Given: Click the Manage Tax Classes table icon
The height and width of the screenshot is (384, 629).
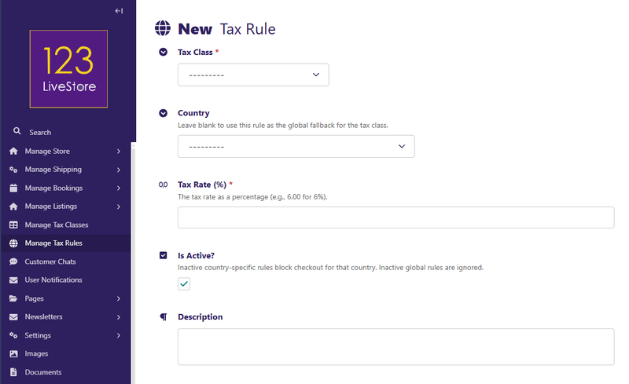Looking at the screenshot, I should 13,225.
